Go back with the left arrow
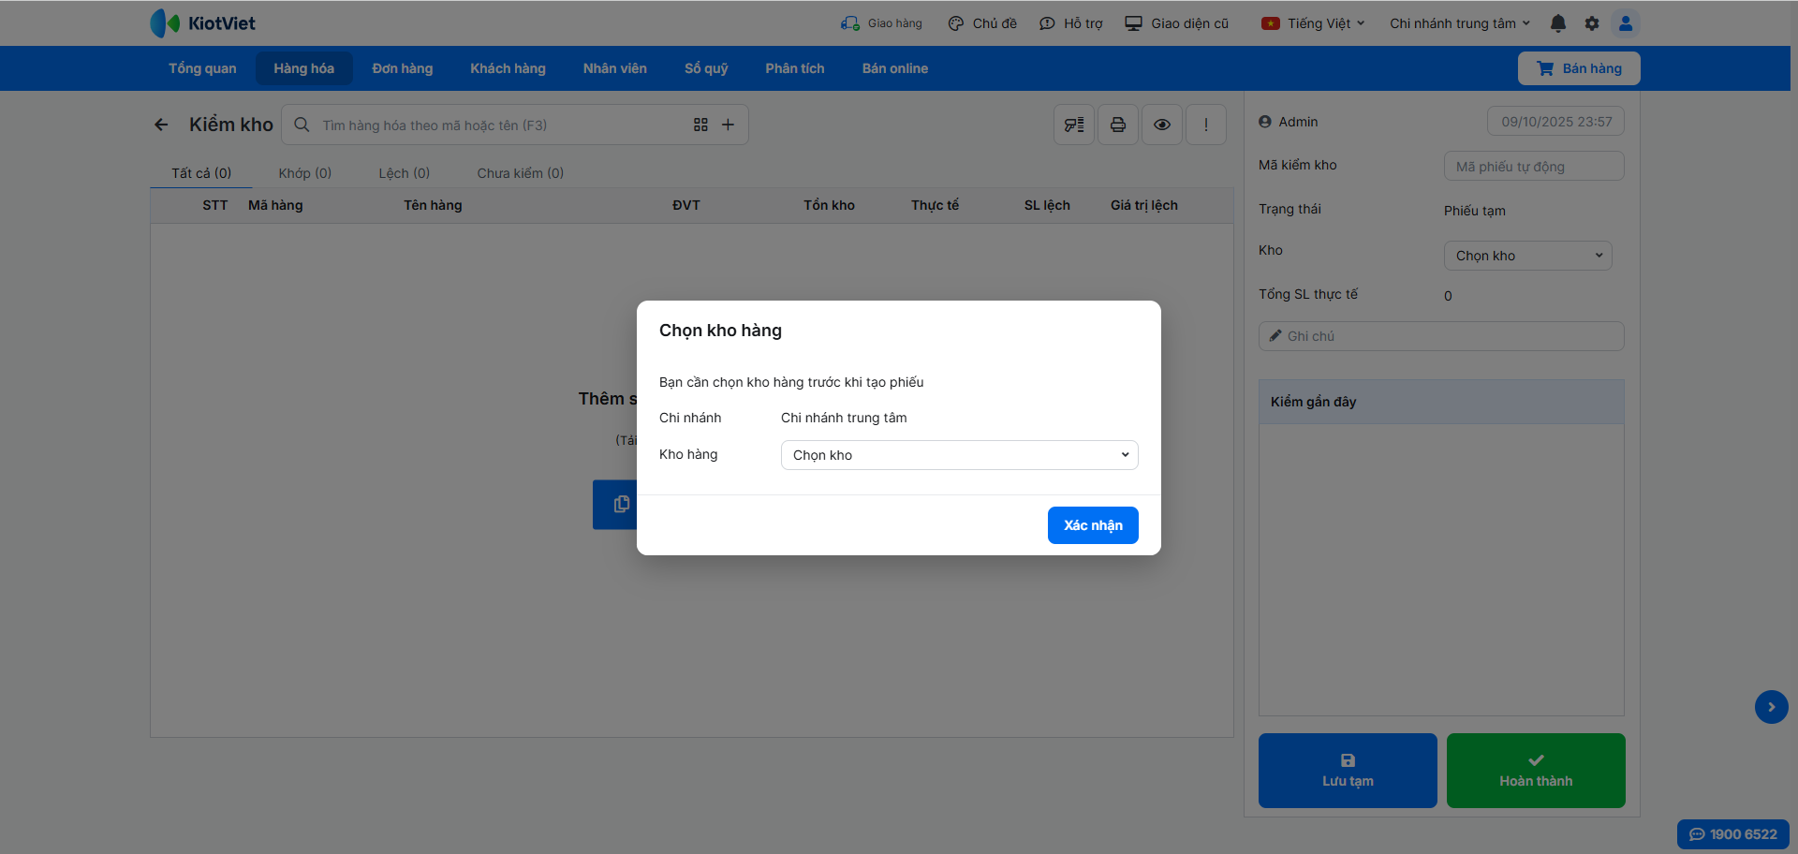Screen dimensions: 1798x854 (x=161, y=125)
